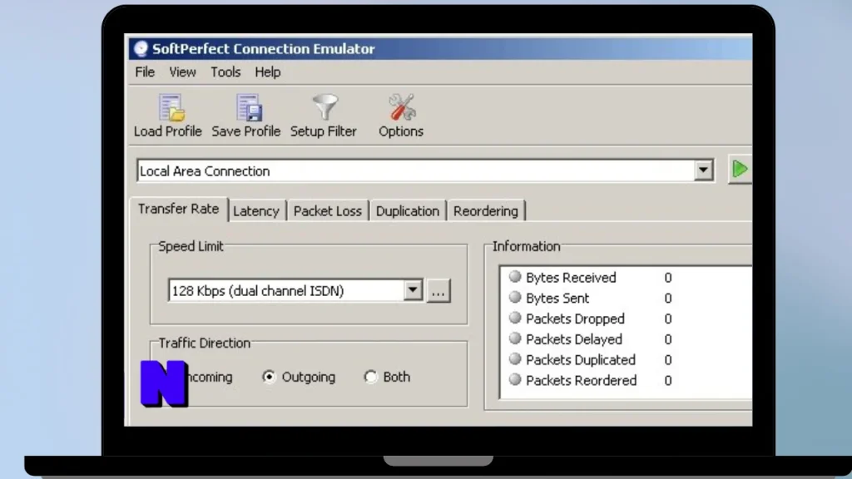This screenshot has width=852, height=479.
Task: Click the Load Profile toolbar icon
Action: click(171, 107)
